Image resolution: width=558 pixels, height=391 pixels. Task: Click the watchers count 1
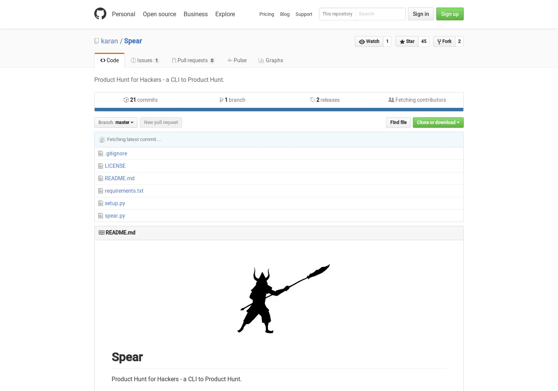(x=387, y=41)
